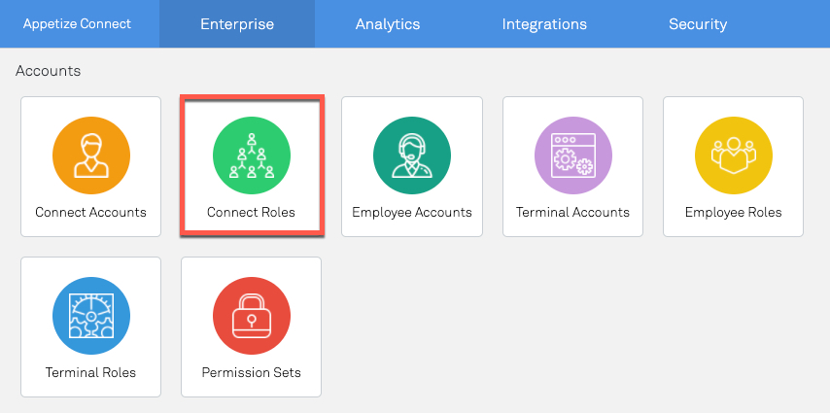Select the Employee Accounts label text
The height and width of the screenshot is (413, 830).
click(x=412, y=212)
